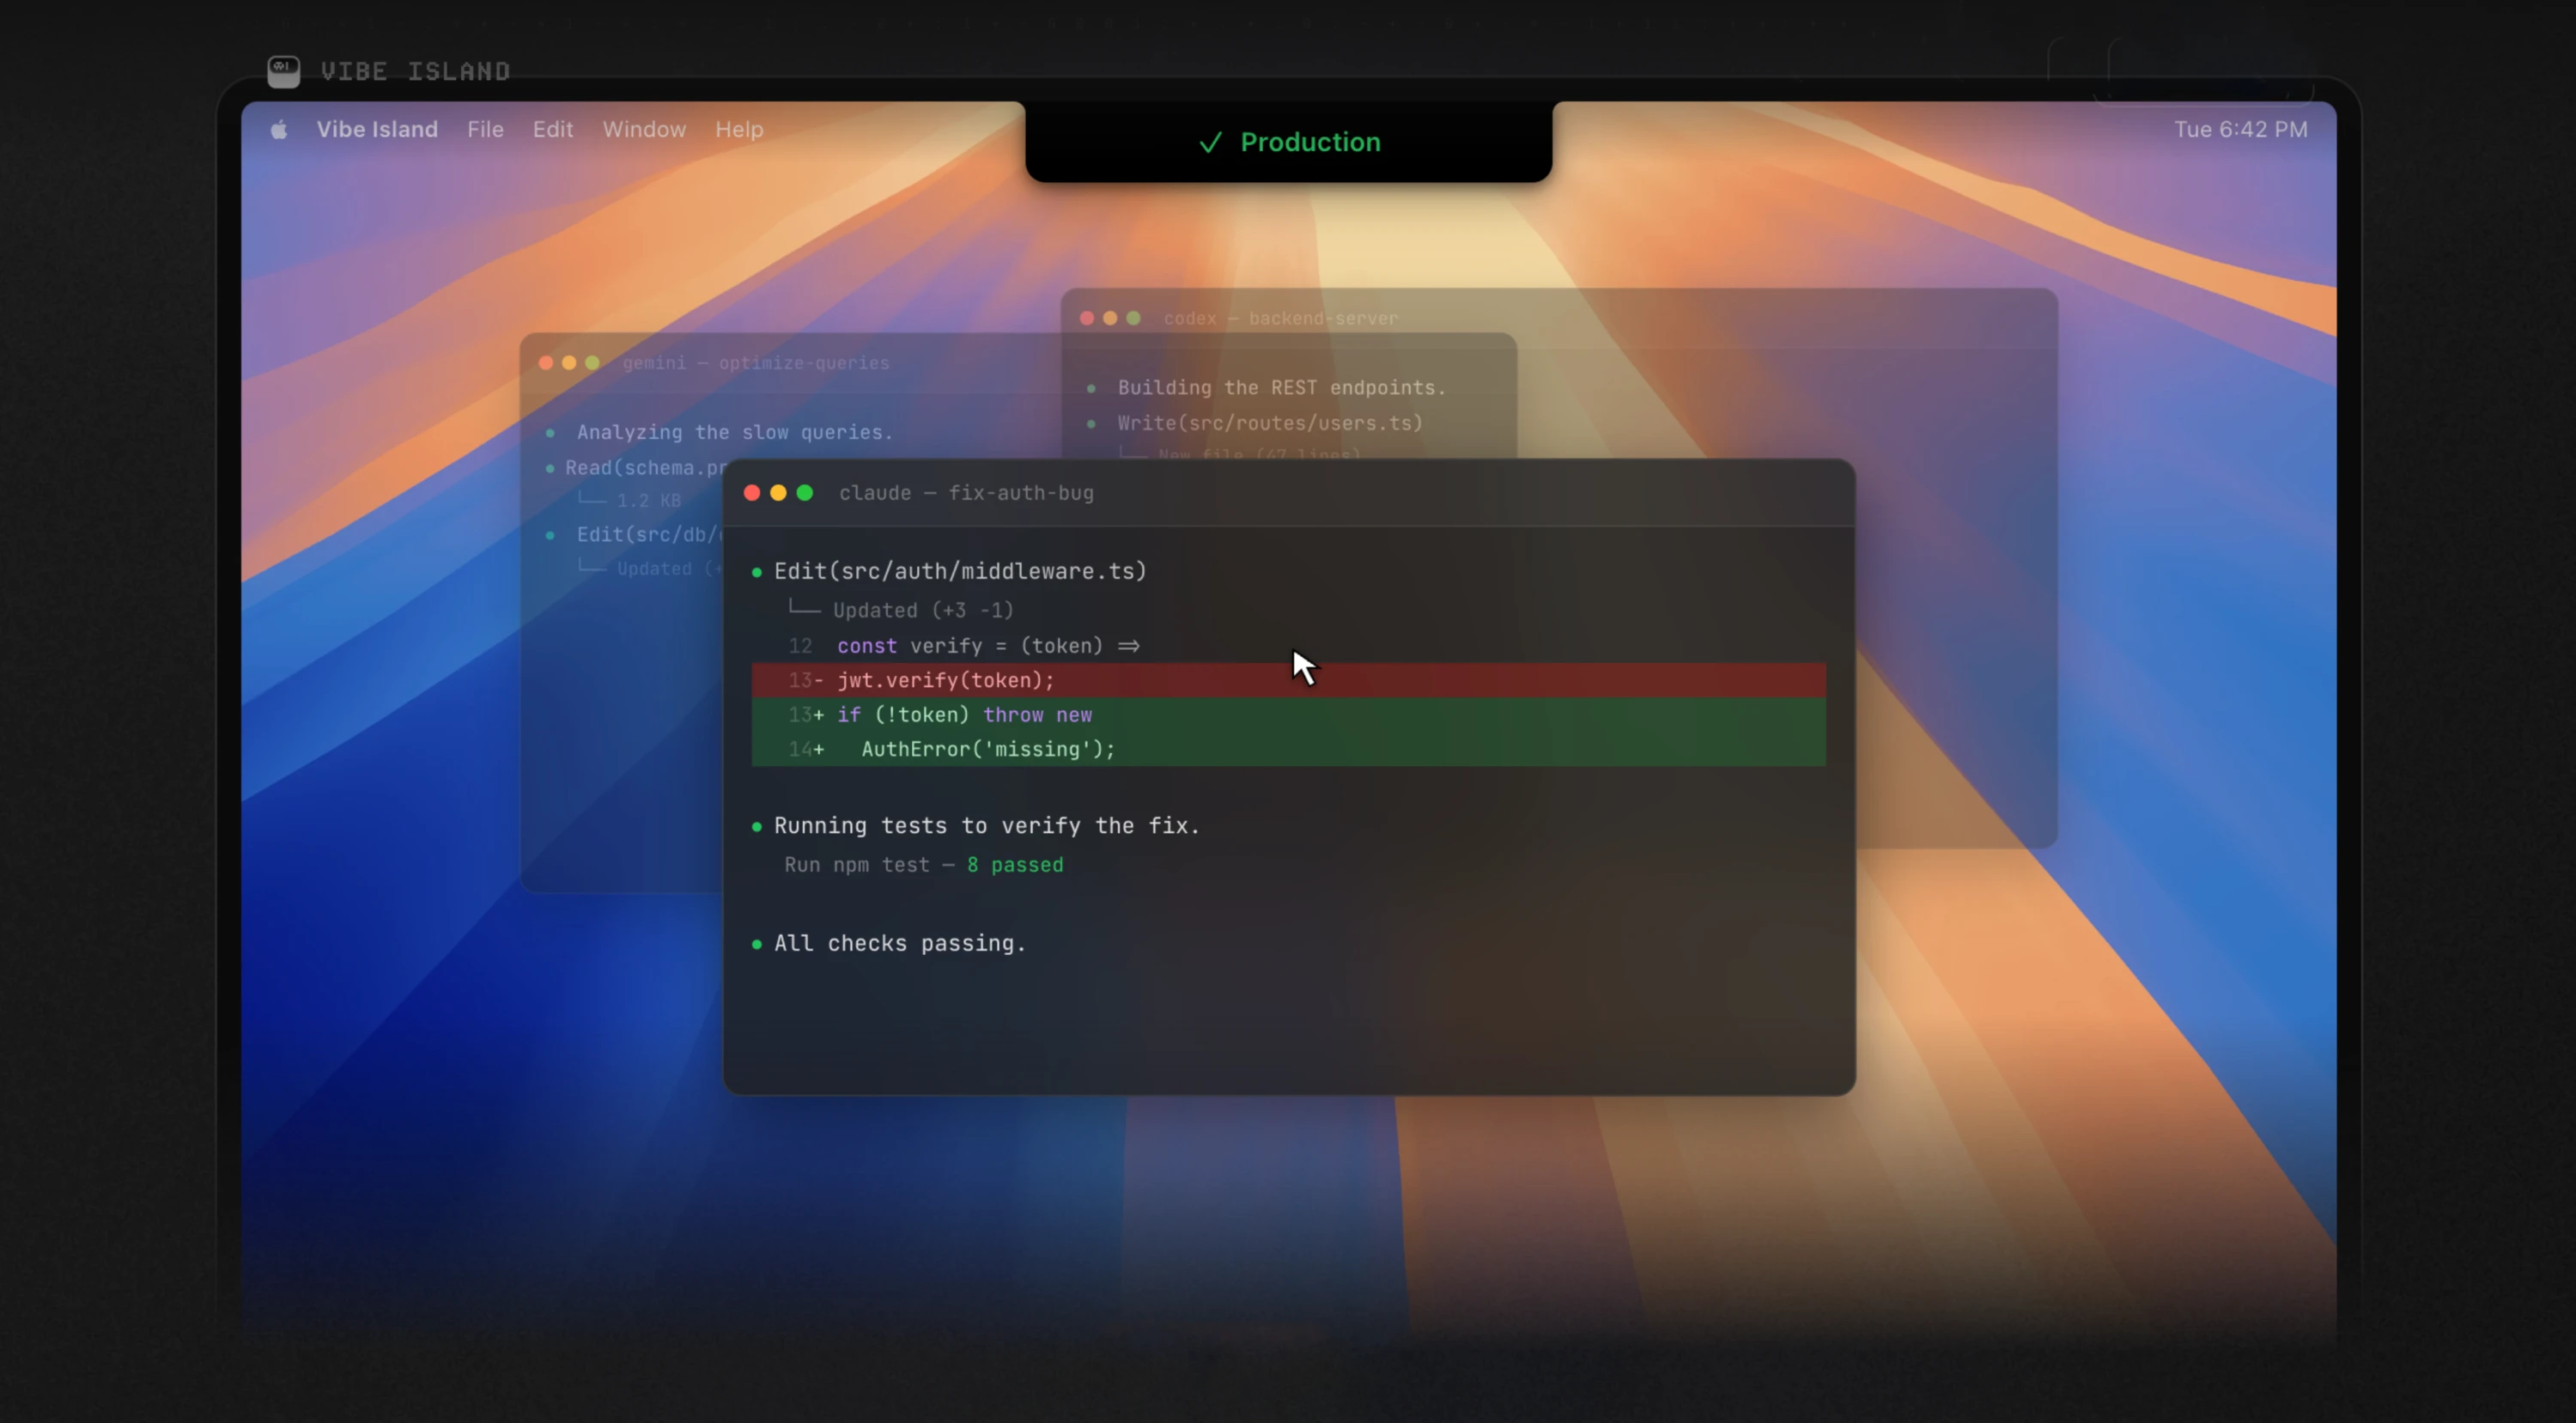Open the Apple menu
Image resolution: width=2576 pixels, height=1423 pixels.
pyautogui.click(x=279, y=130)
